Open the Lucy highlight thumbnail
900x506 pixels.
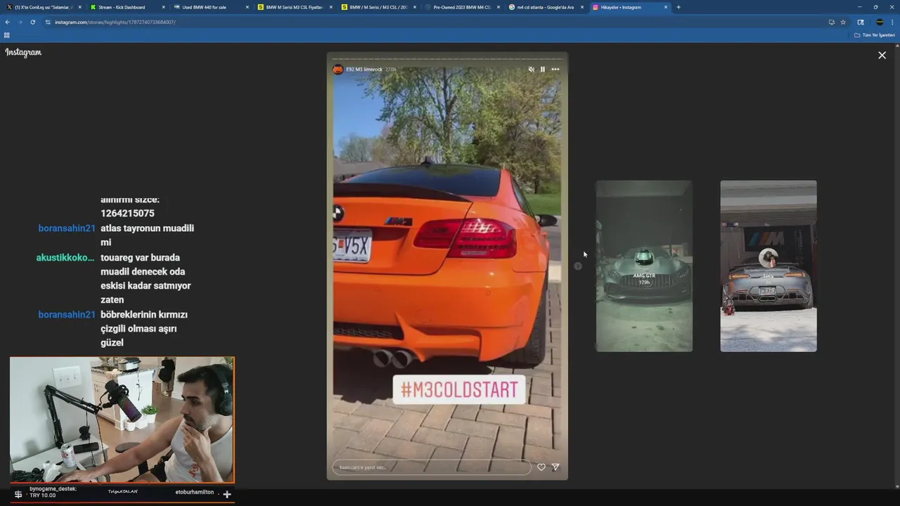769,266
